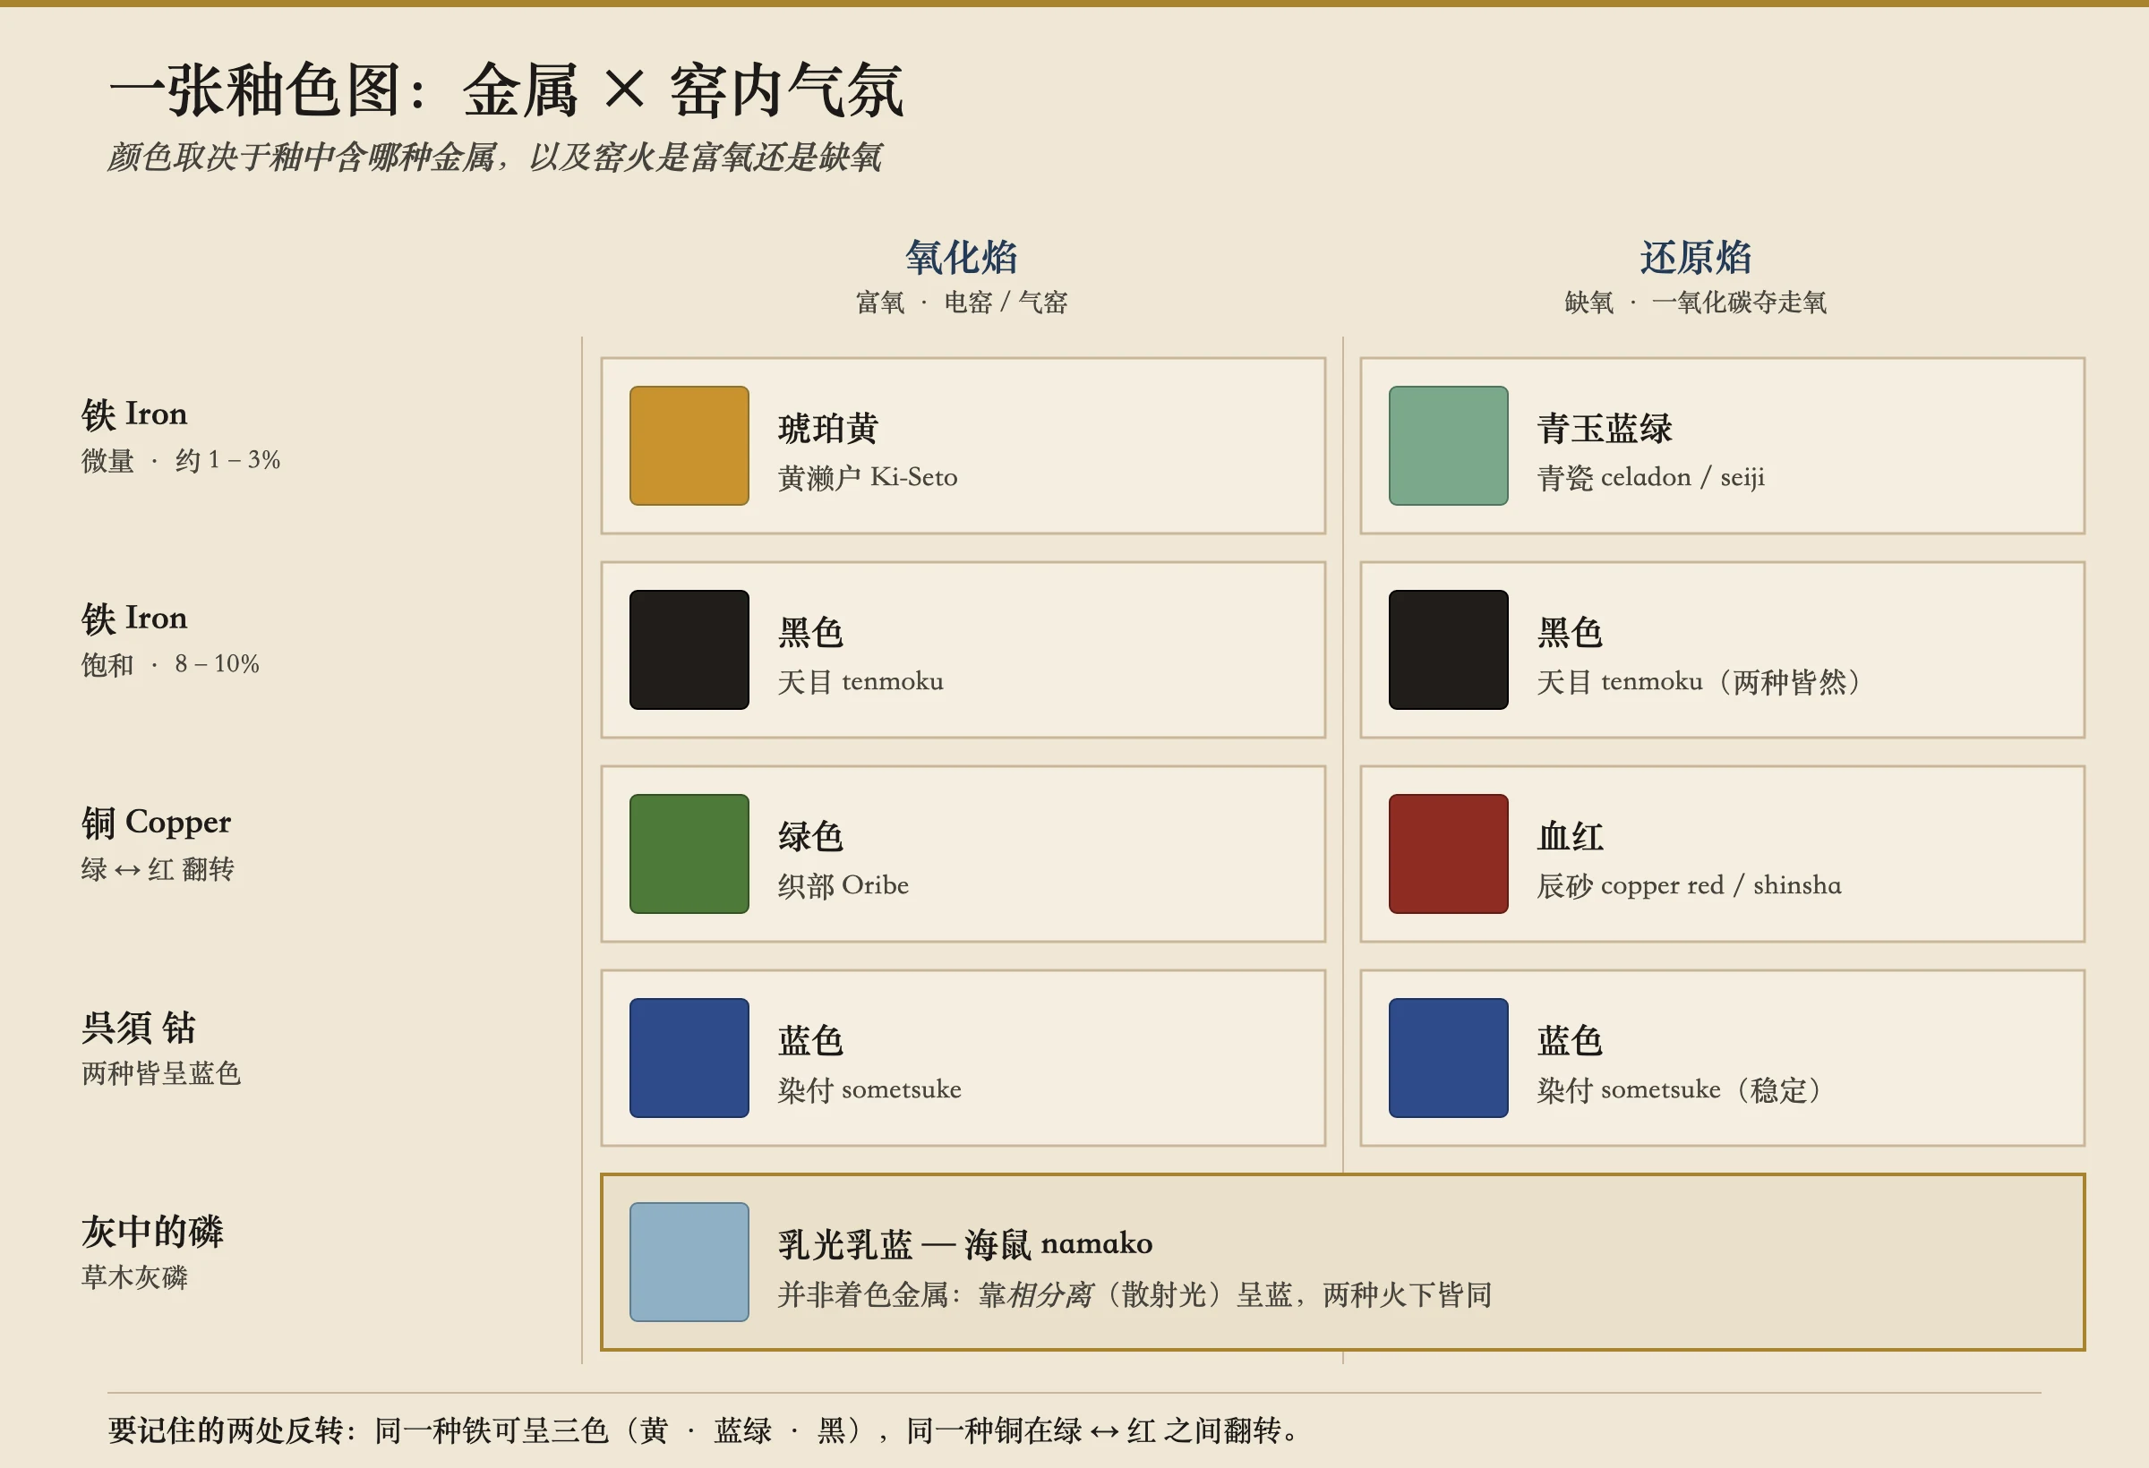Click the footer note beginning 要记住的两处反转
The image size is (2149, 1468).
coord(703,1430)
